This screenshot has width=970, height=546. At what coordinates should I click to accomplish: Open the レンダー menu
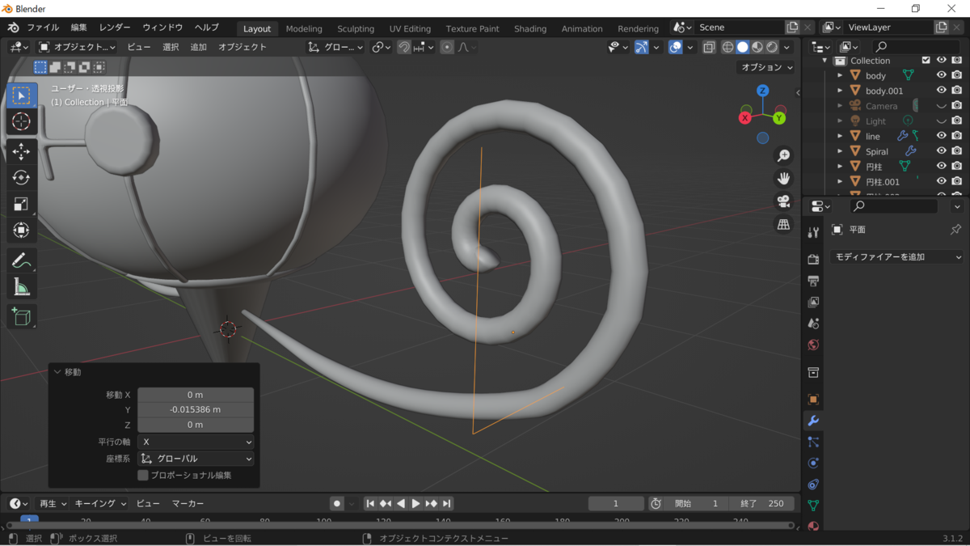(115, 28)
